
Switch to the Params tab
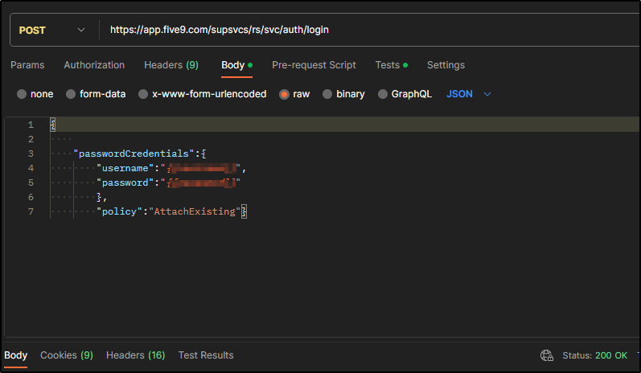27,65
